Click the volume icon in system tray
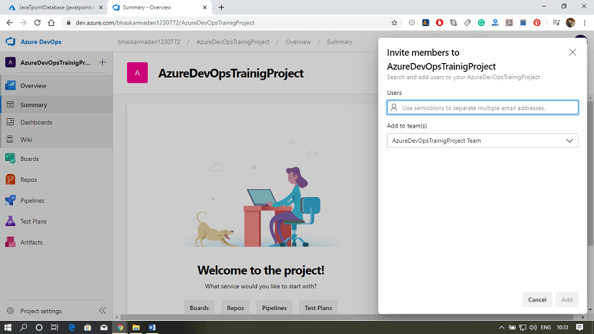The width and height of the screenshot is (594, 334). (533, 327)
